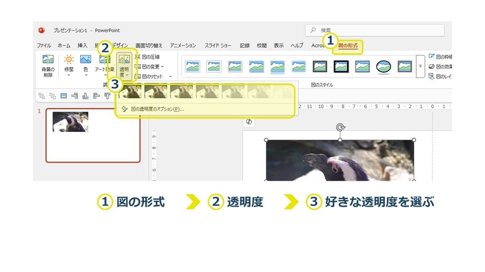Viewport: 485px width, 272px height.
Task: Switch to the スライド ショー tab
Action: pos(217,46)
